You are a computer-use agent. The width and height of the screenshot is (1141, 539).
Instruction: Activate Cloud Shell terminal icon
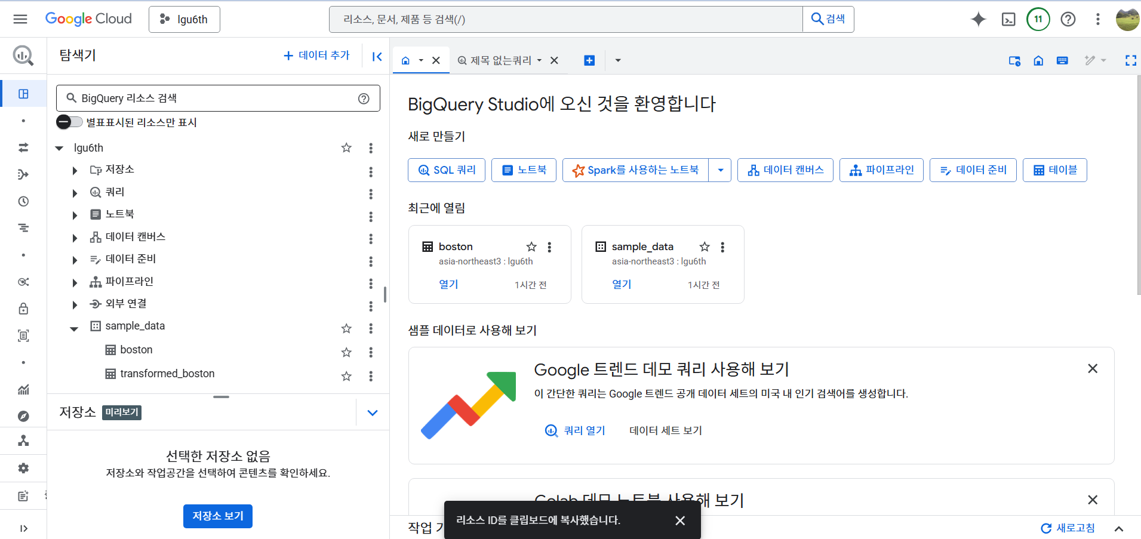(x=1008, y=19)
